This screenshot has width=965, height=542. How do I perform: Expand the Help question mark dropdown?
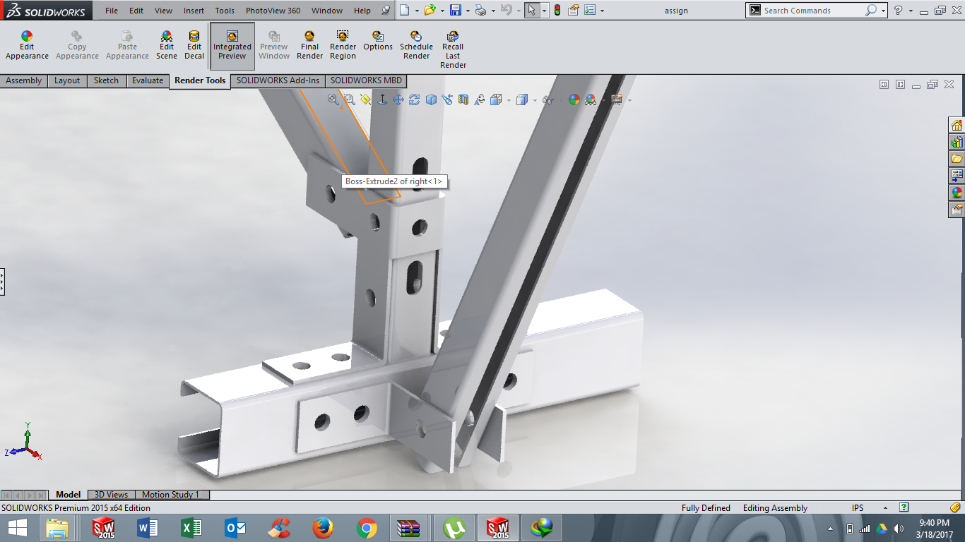[911, 11]
